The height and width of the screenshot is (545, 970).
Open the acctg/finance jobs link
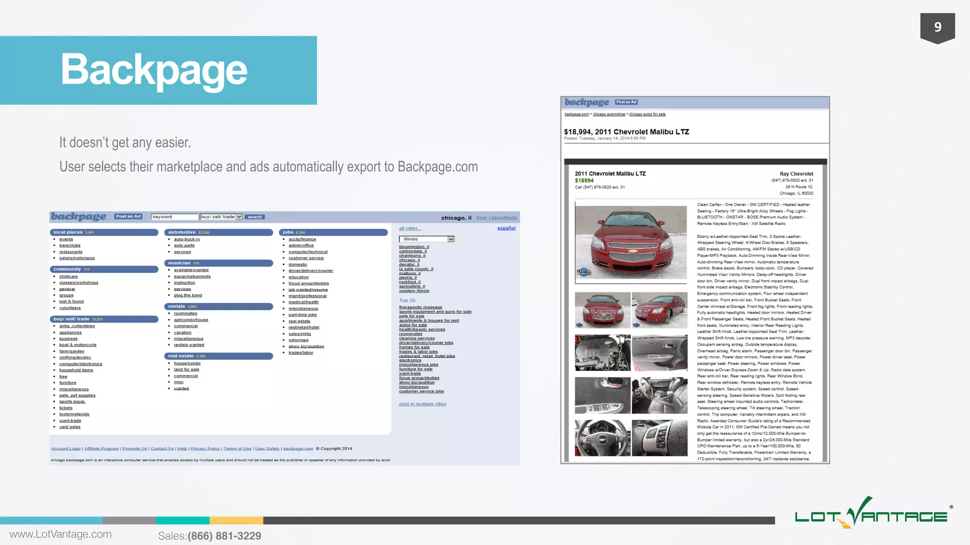(x=302, y=239)
